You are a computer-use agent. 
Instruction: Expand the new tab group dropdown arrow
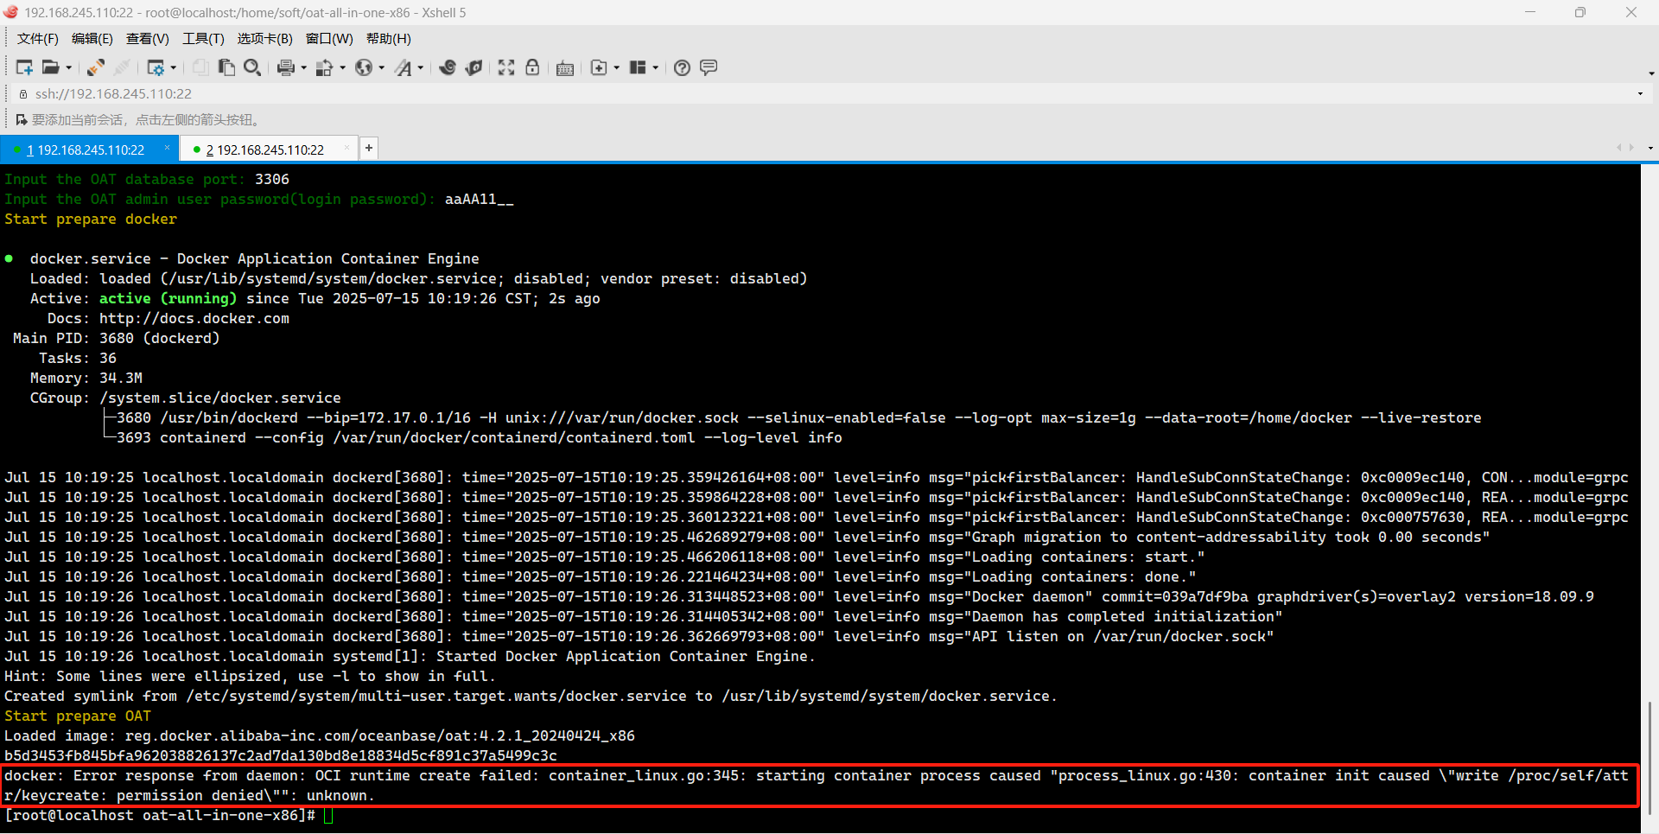[616, 67]
